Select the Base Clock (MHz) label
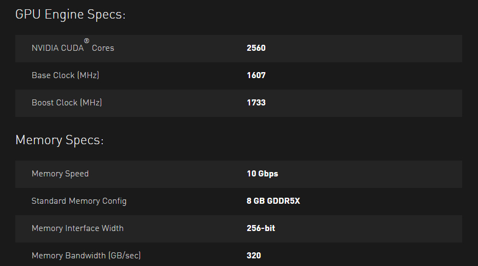478x266 pixels. click(65, 75)
